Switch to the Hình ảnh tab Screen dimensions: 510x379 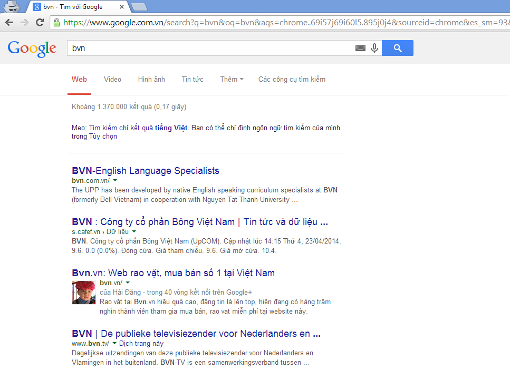[x=151, y=79]
